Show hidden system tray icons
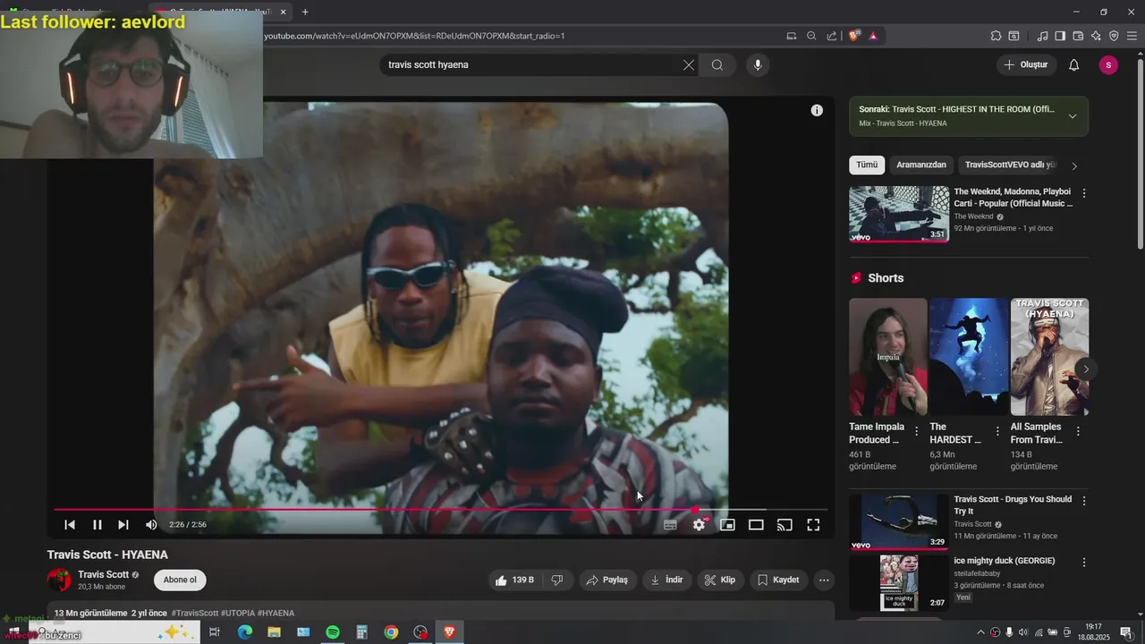1145x644 pixels. point(980,632)
